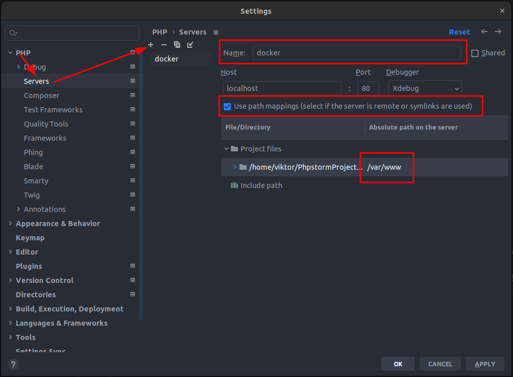513x377 pixels.
Task: Go back with left arrow
Action: pos(484,32)
